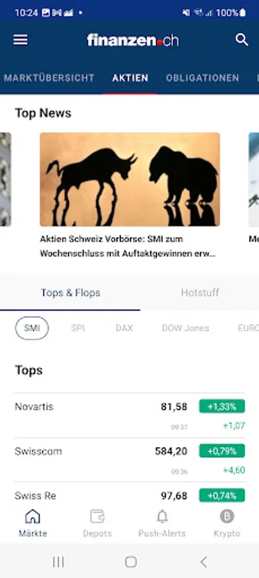Open the Novartis stock row

click(x=129, y=416)
